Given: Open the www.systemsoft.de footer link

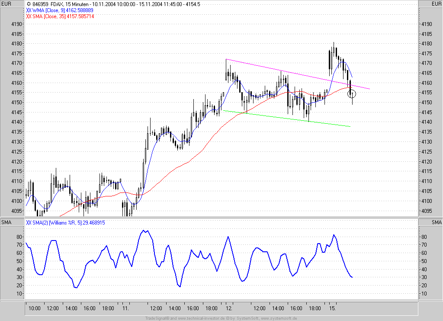Looking at the screenshot, I should coord(279,318).
